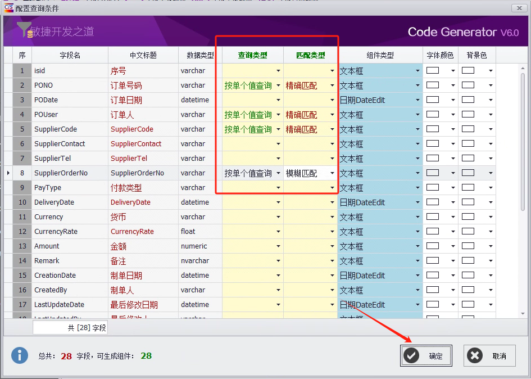Select the 备注 title cell
The width and height of the screenshot is (531, 379).
(x=143, y=261)
